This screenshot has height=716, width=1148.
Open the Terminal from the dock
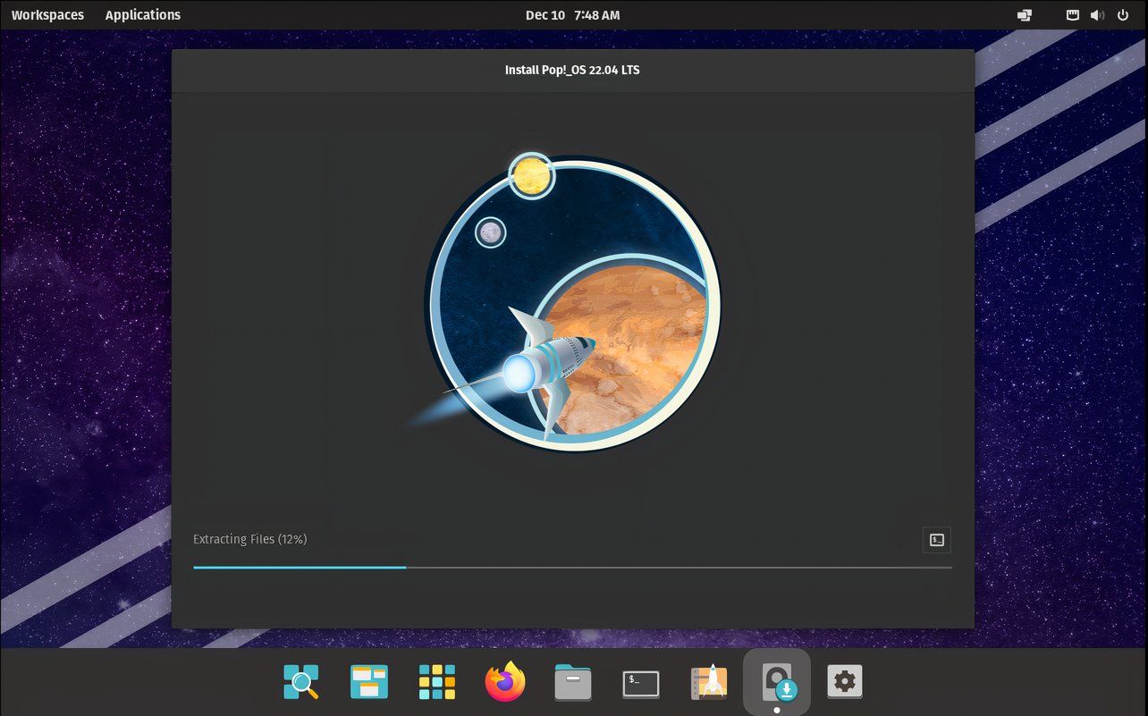click(x=640, y=680)
